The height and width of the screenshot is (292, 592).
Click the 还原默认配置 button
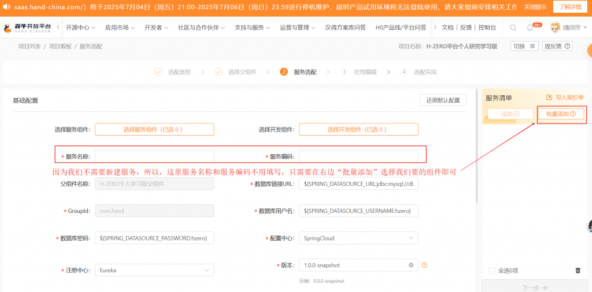[x=442, y=100]
